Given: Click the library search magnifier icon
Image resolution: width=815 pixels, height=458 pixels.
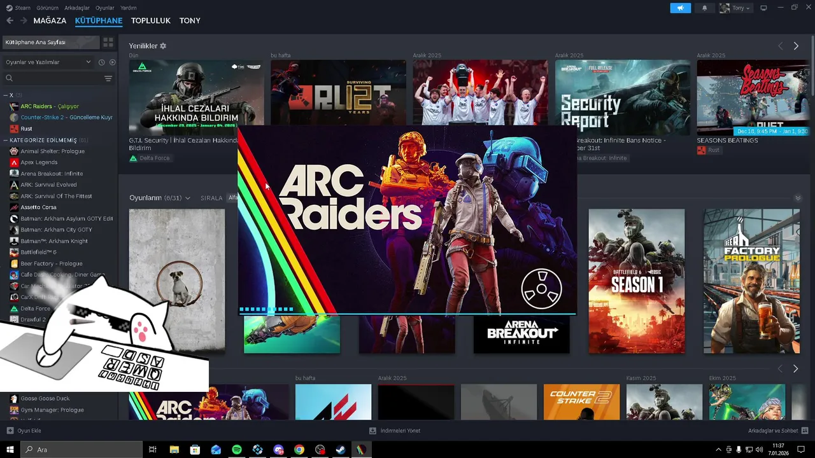Looking at the screenshot, I should point(9,78).
